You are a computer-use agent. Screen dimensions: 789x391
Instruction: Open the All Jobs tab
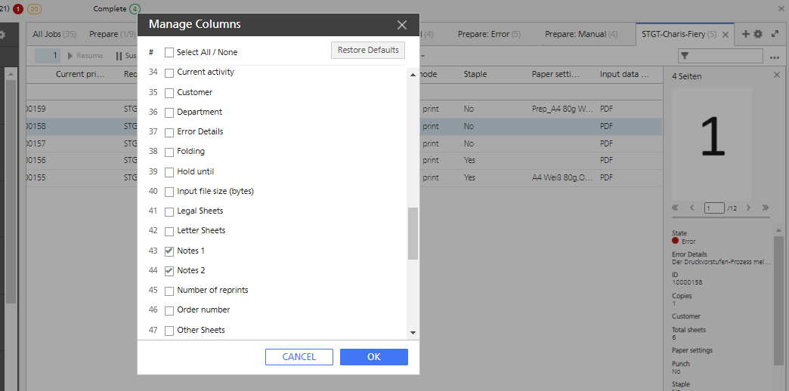pyautogui.click(x=54, y=34)
